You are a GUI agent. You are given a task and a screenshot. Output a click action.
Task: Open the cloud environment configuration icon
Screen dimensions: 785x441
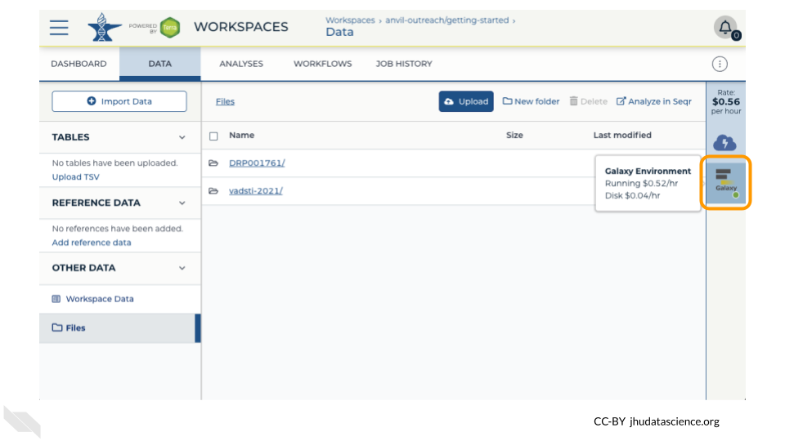tap(724, 142)
